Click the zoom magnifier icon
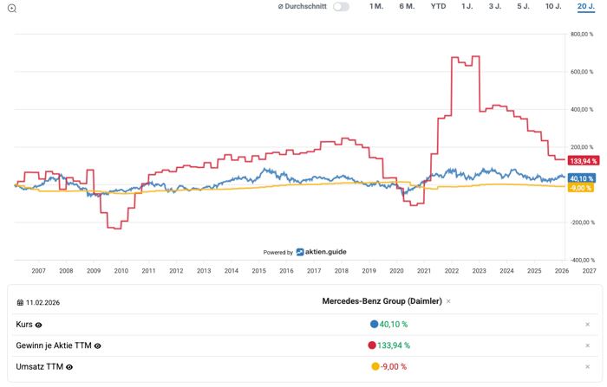Screen dimensions: 607x387 point(11,8)
